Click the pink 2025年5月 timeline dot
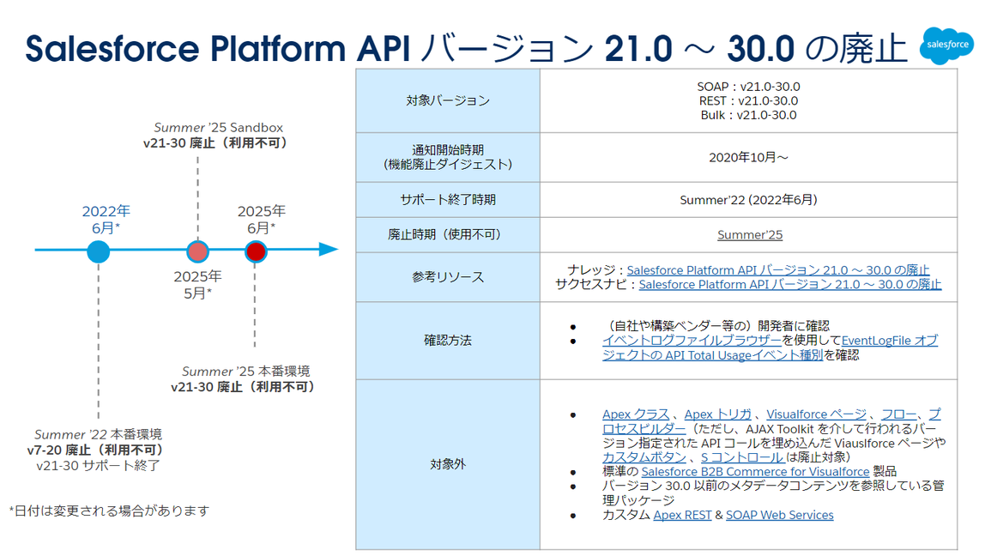 pyautogui.click(x=198, y=251)
